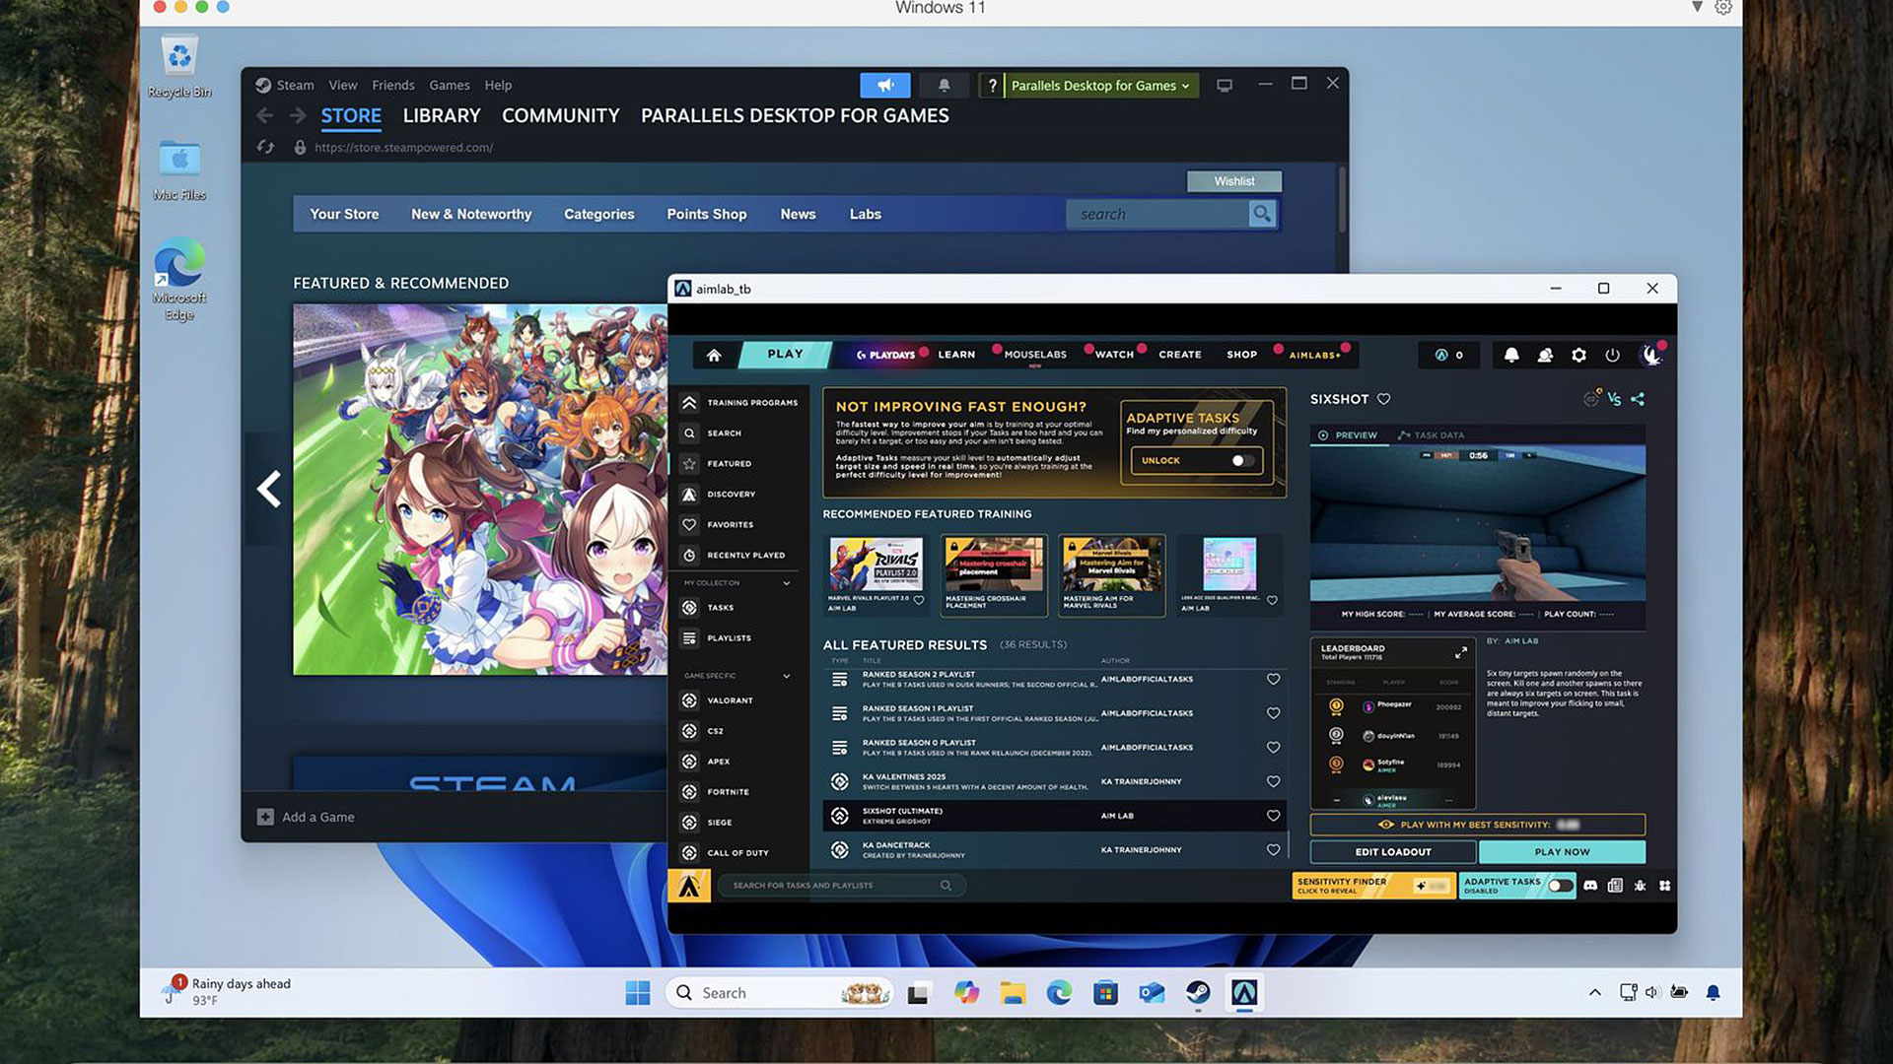Favorite the SIXSHOT task heart
This screenshot has height=1064, width=1893.
tap(1383, 399)
